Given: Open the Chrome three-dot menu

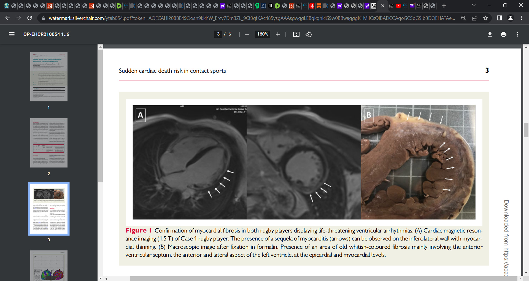Looking at the screenshot, I should [x=521, y=18].
